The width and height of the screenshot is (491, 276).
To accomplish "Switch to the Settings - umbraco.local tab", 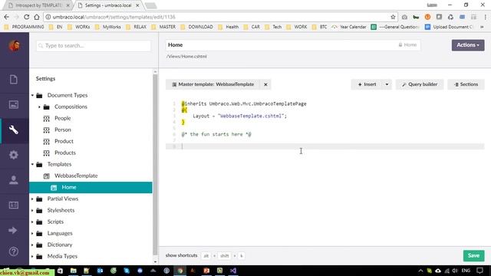I will tap(107, 5).
